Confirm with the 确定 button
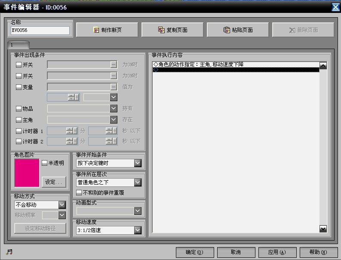341x260 pixels. [195, 252]
